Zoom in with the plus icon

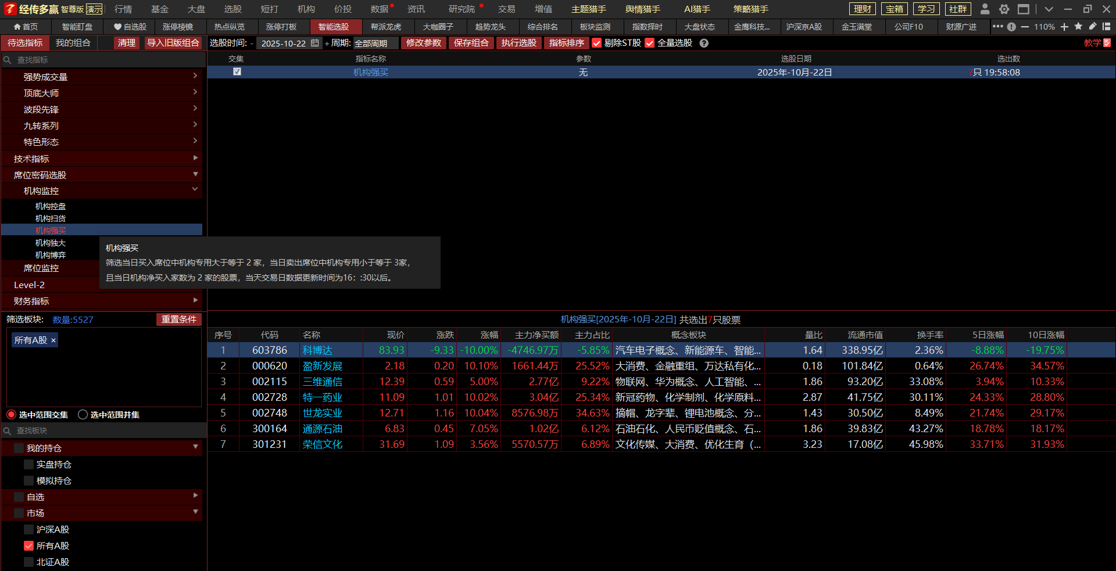(x=1064, y=27)
